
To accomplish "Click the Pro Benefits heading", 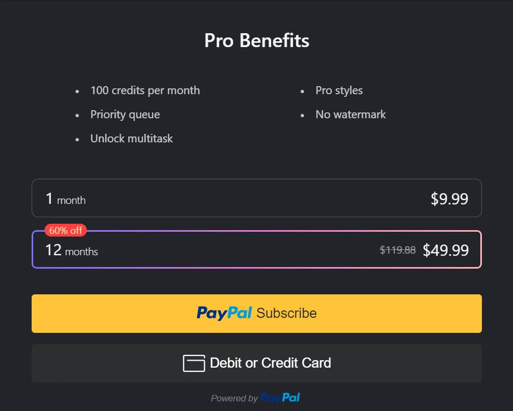I will tap(257, 41).
